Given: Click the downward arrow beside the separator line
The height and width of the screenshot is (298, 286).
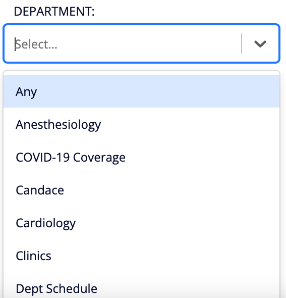Looking at the screenshot, I should [260, 44].
